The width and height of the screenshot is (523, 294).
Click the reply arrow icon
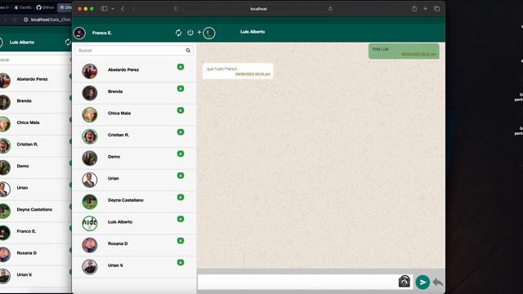438,283
